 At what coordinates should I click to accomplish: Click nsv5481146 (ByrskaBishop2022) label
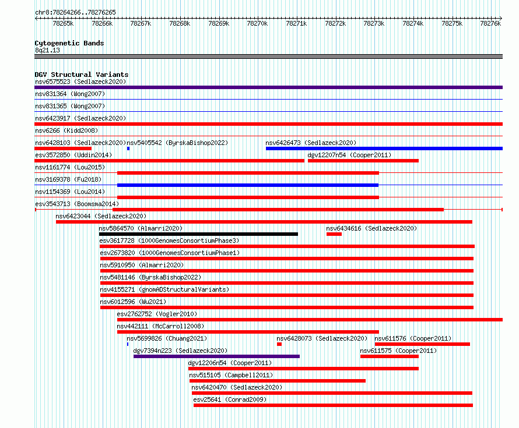(150, 277)
